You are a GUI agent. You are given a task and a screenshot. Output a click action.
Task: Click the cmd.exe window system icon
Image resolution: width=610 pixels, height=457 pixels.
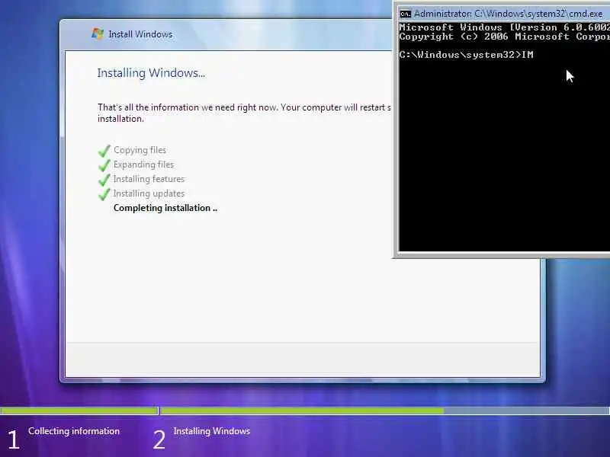[x=406, y=14]
